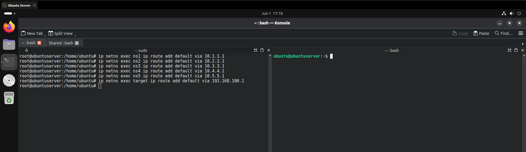Detach the right bash pane to new window
Image resolution: width=526 pixels, height=152 pixels.
[x=516, y=50]
